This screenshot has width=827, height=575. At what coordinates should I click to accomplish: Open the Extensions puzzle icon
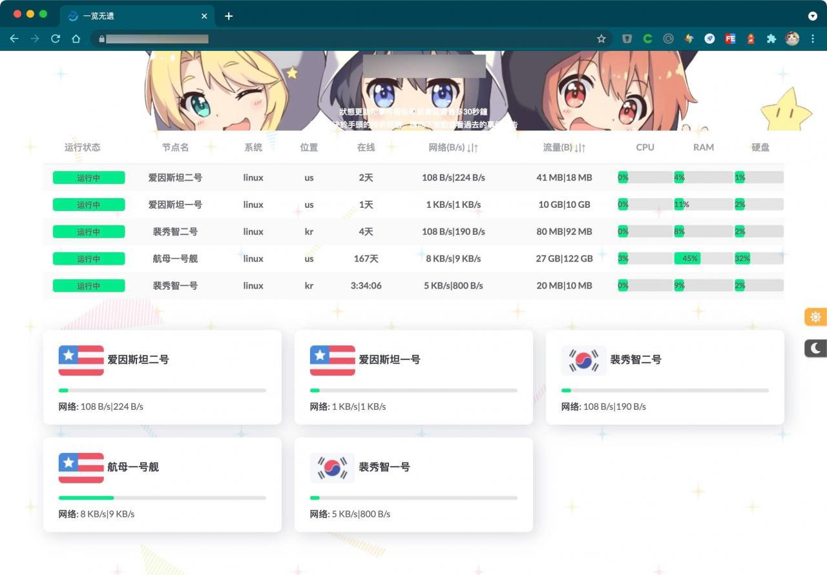(x=771, y=39)
